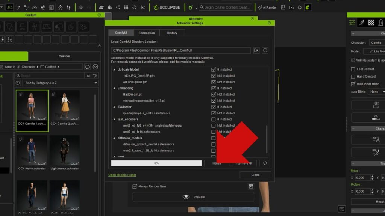Collapse the text_encoders tree group
The height and width of the screenshot is (216, 385).
pyautogui.click(x=114, y=120)
